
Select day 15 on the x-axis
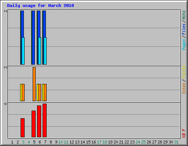coord(88,142)
